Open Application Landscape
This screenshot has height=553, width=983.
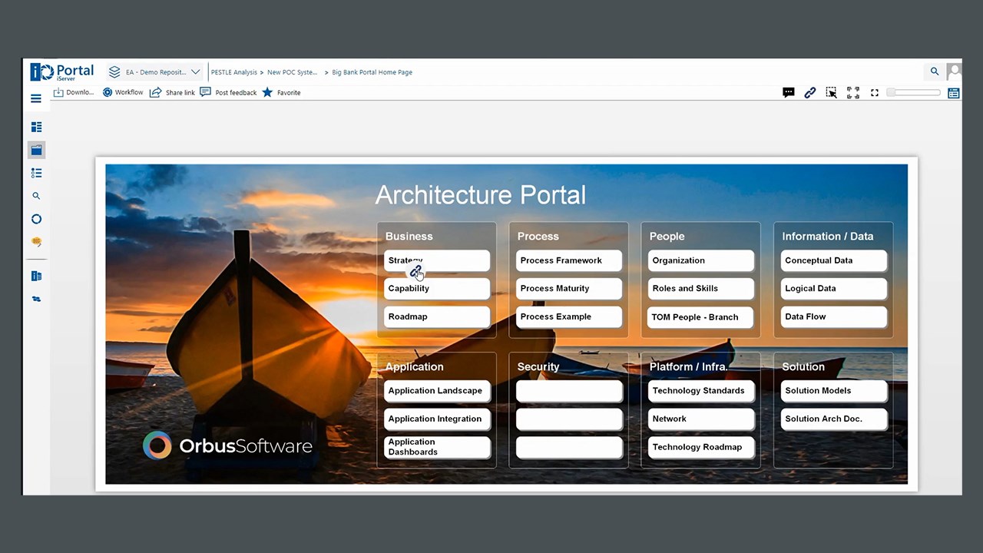(x=437, y=391)
